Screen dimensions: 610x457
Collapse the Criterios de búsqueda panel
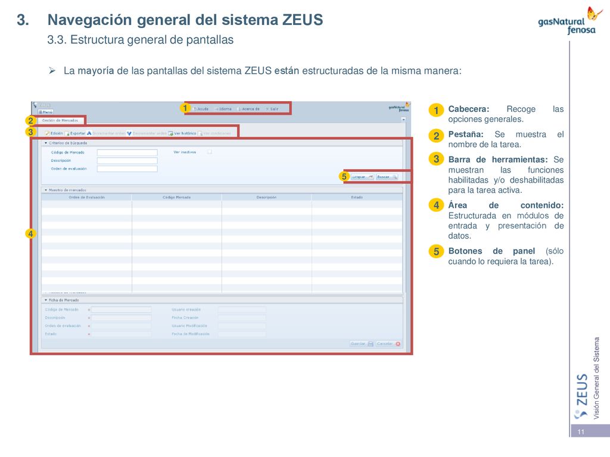tap(45, 143)
